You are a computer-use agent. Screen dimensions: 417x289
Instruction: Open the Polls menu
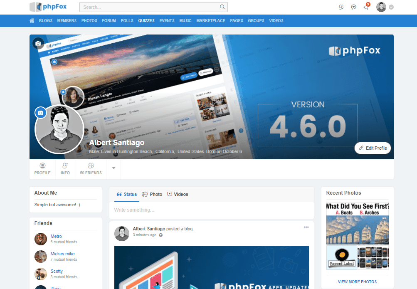(127, 21)
